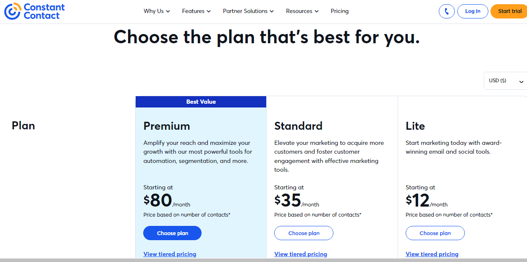
Task: View tiered pricing for Standard
Action: (x=301, y=254)
